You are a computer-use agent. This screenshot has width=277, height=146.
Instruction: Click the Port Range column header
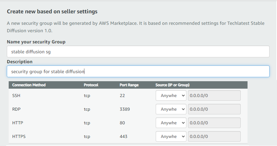point(129,85)
